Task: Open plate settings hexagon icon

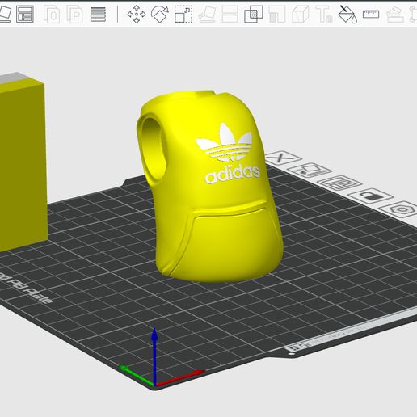Action: pyautogui.click(x=402, y=209)
